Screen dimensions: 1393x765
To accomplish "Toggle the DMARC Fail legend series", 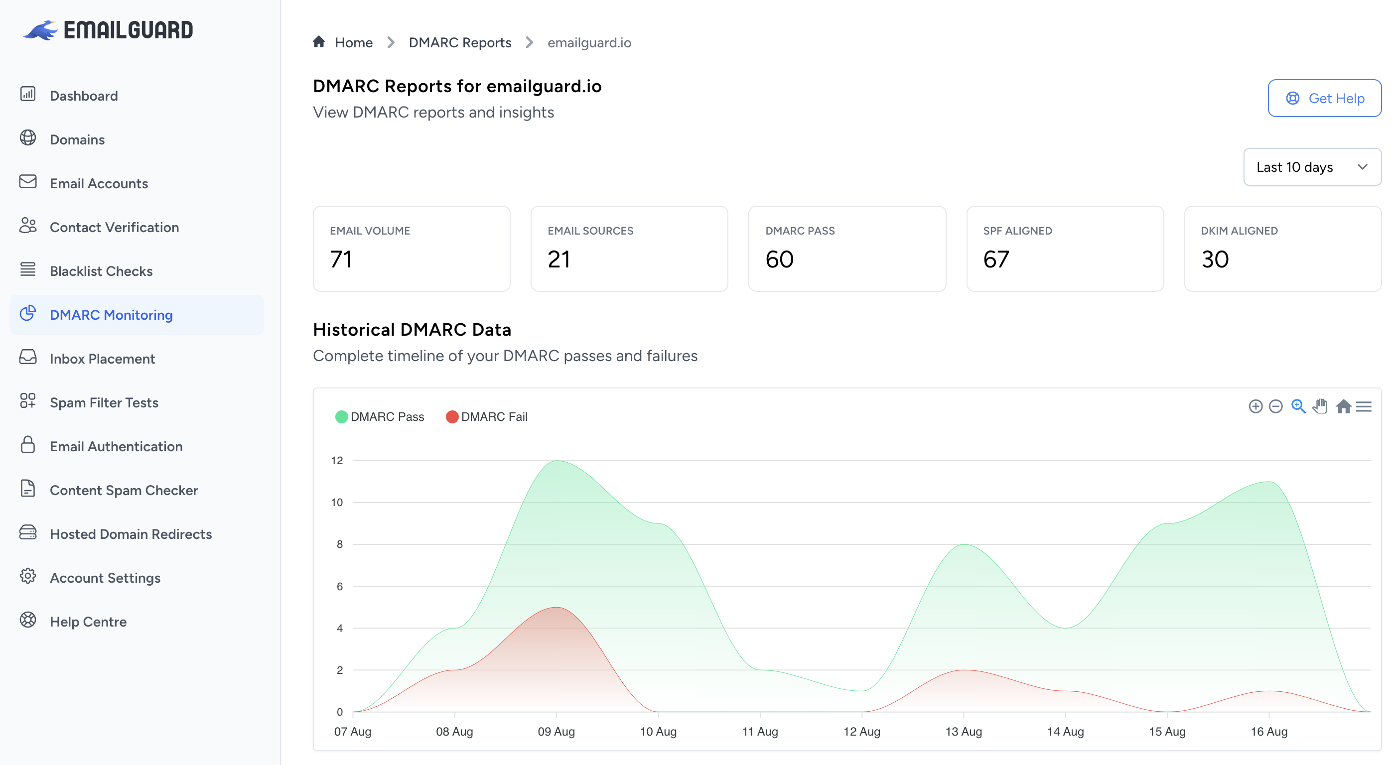I will (x=494, y=416).
